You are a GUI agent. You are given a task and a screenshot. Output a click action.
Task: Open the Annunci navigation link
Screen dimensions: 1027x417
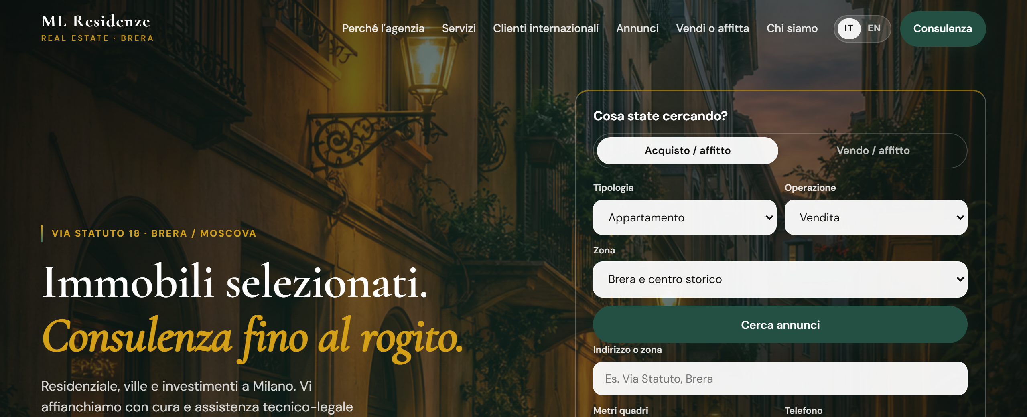pos(637,28)
